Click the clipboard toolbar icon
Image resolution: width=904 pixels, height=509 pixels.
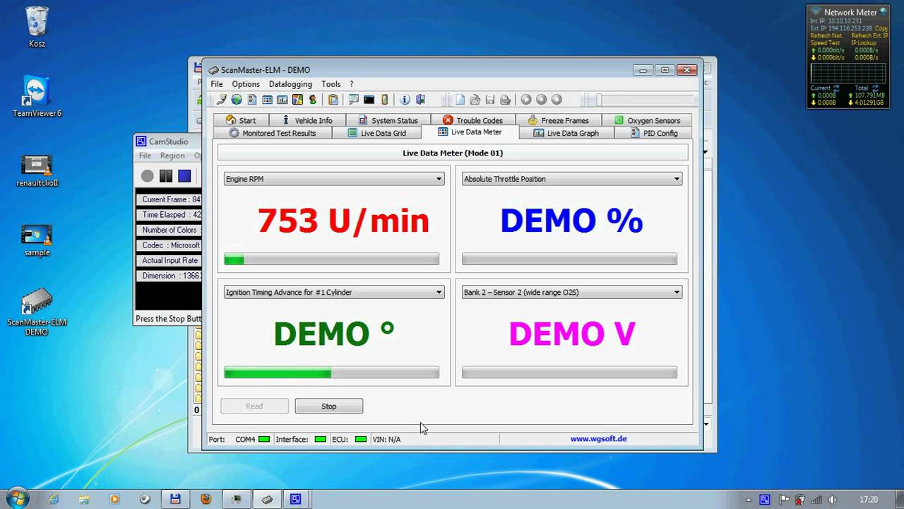point(333,100)
